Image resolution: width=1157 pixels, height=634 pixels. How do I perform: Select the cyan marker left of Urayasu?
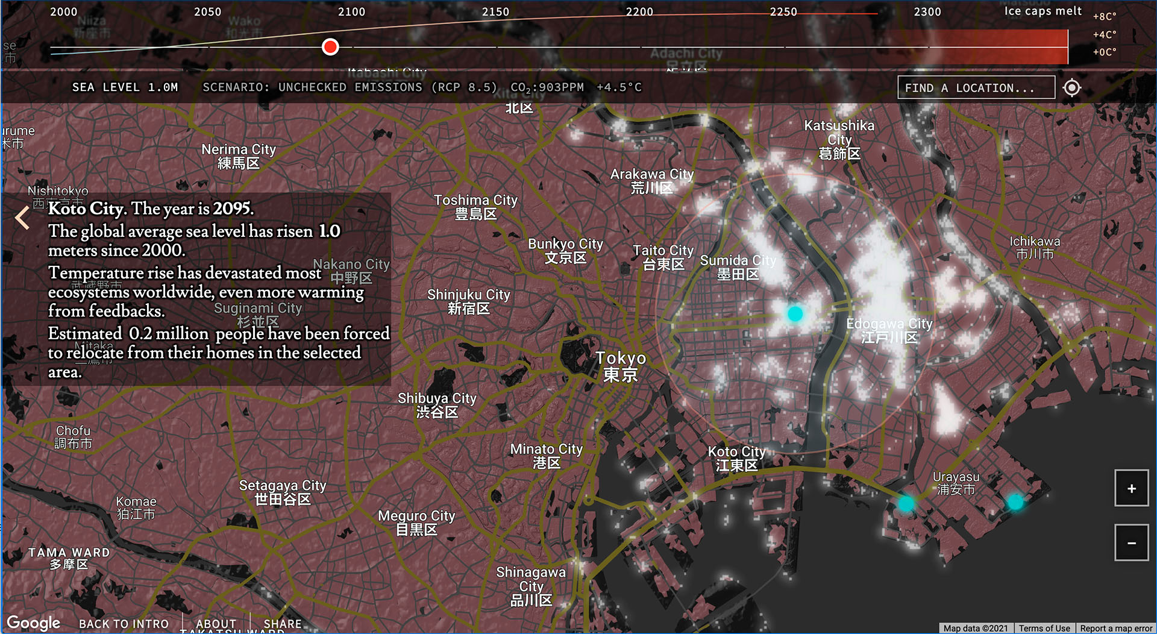tap(906, 503)
